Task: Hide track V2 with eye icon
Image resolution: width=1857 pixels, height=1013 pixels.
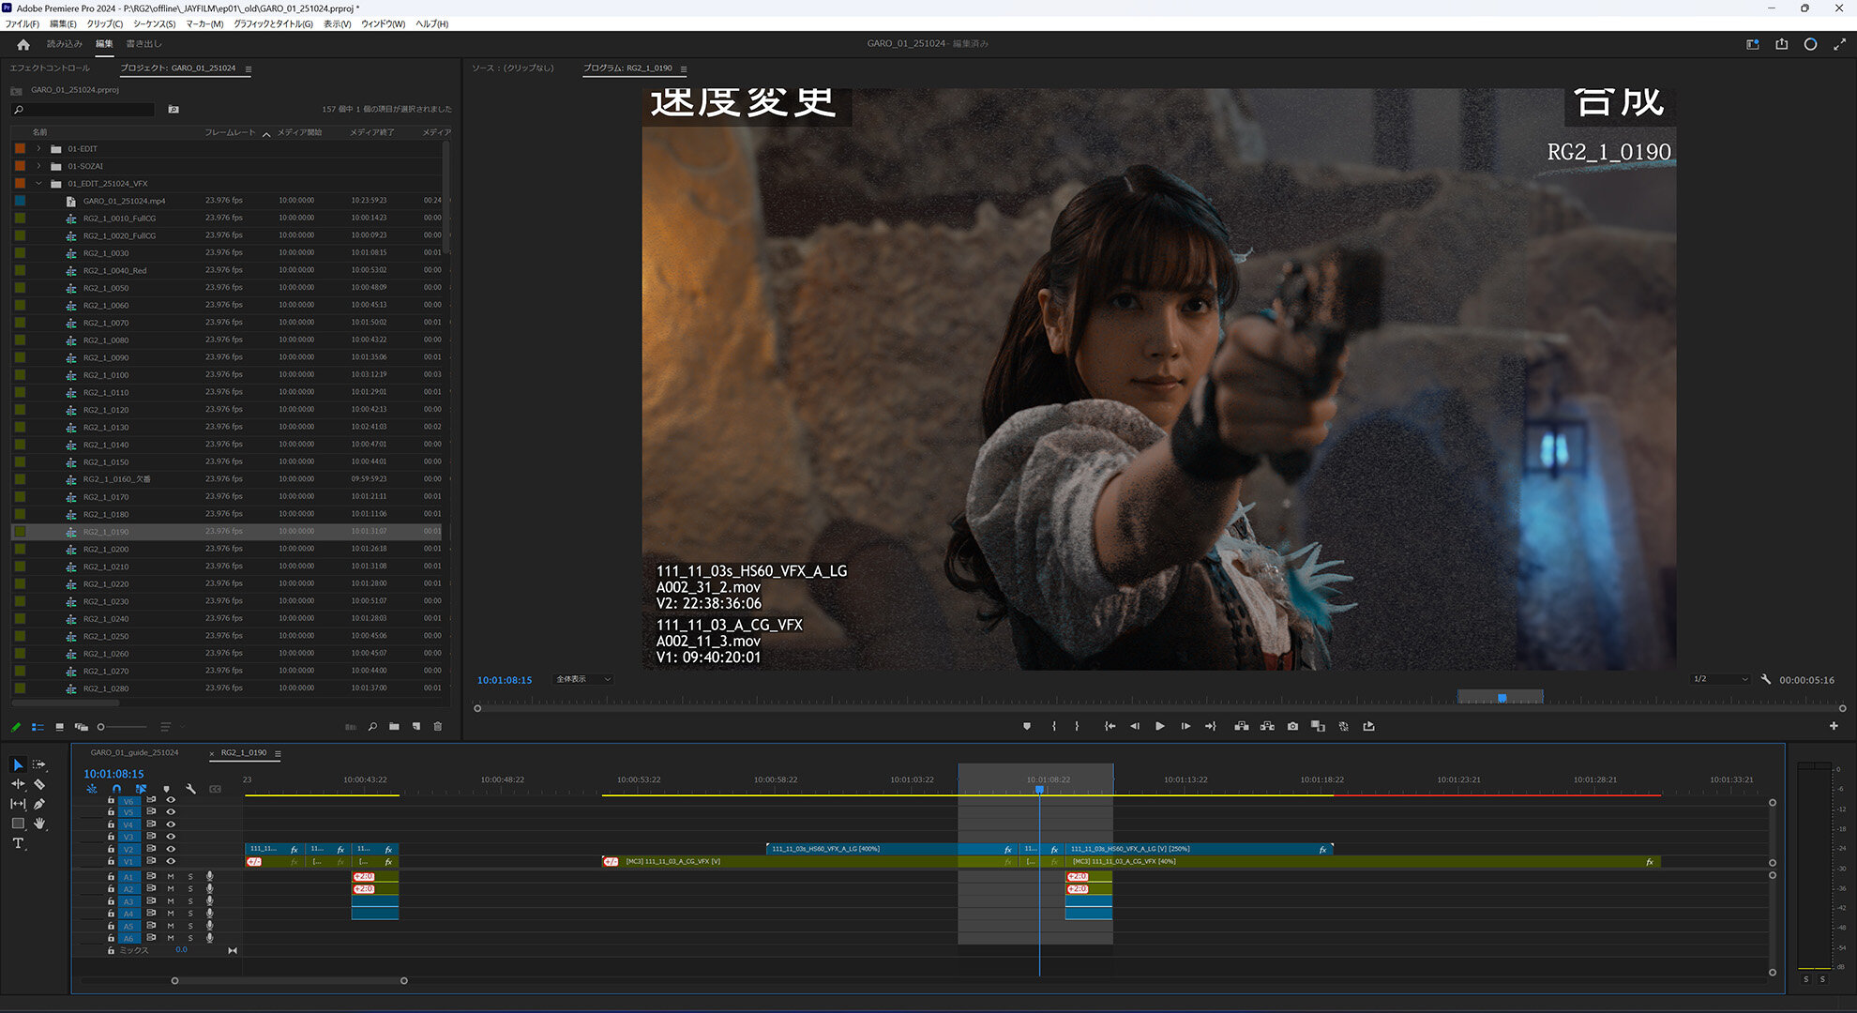Action: tap(171, 849)
